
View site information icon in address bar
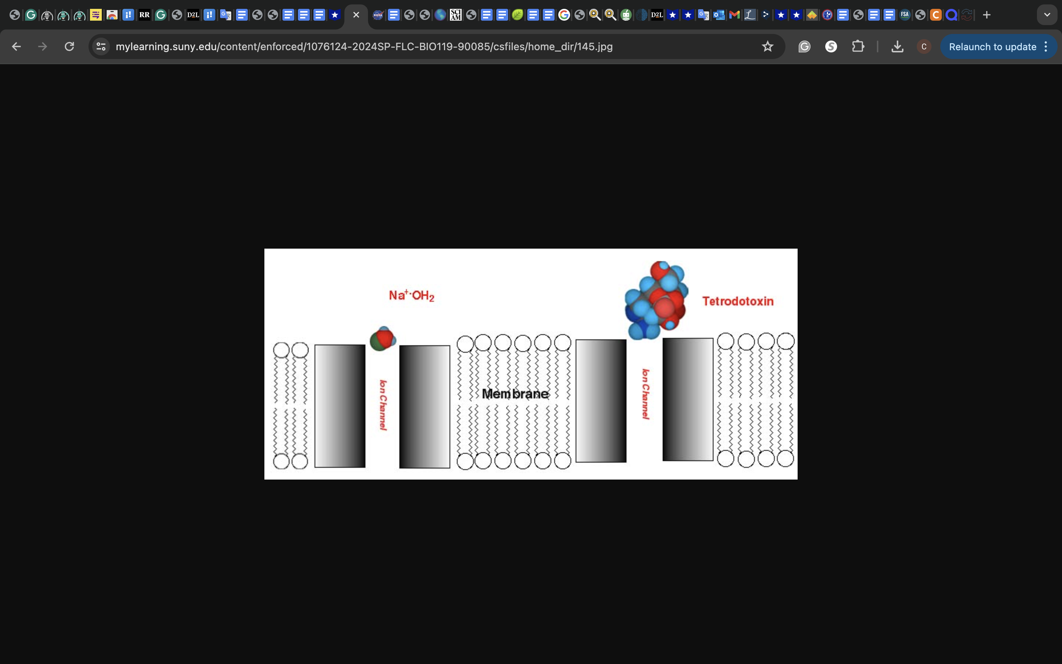[x=101, y=46]
